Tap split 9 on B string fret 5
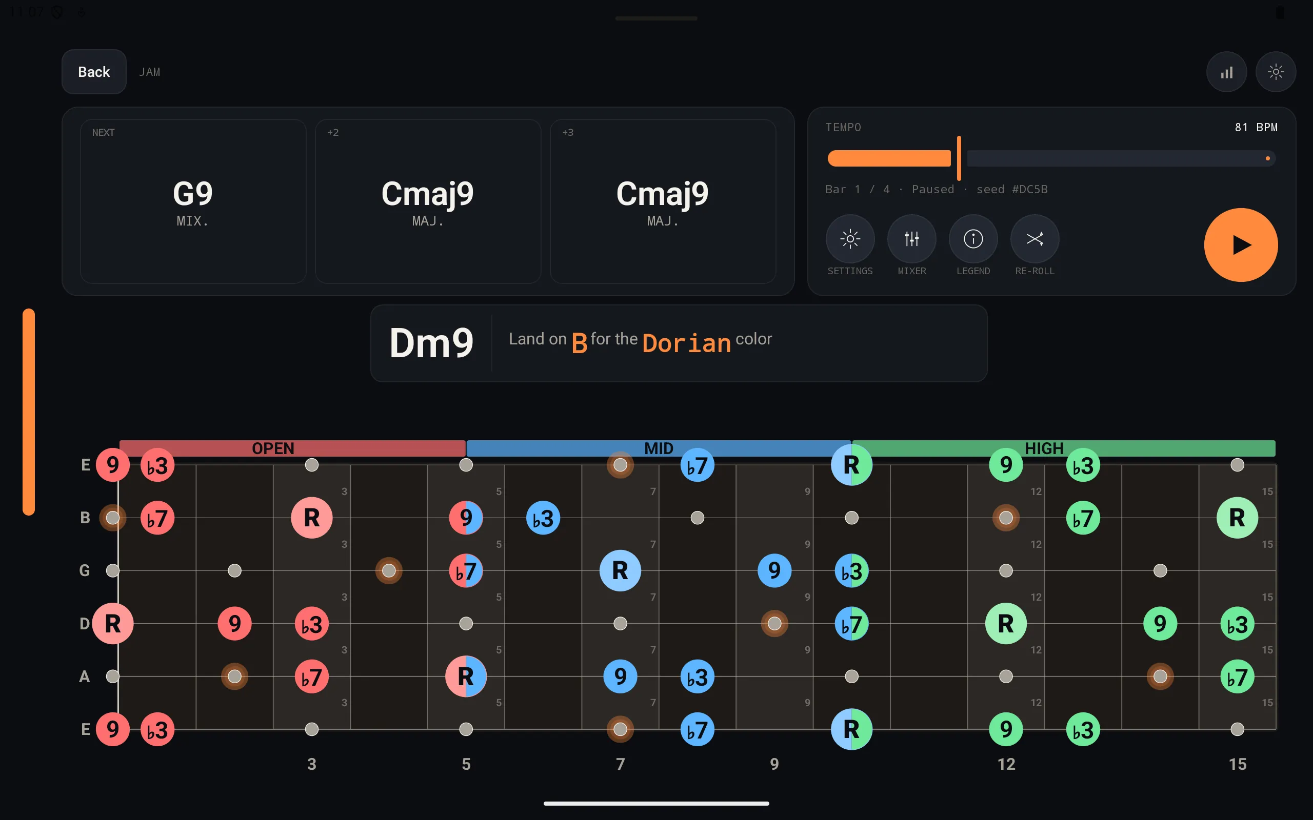Screen dimensions: 1313x820 click(466, 518)
